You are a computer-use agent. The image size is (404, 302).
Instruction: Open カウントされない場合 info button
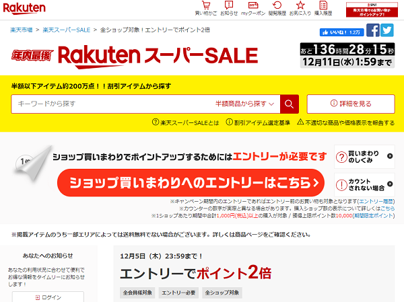click(x=364, y=184)
